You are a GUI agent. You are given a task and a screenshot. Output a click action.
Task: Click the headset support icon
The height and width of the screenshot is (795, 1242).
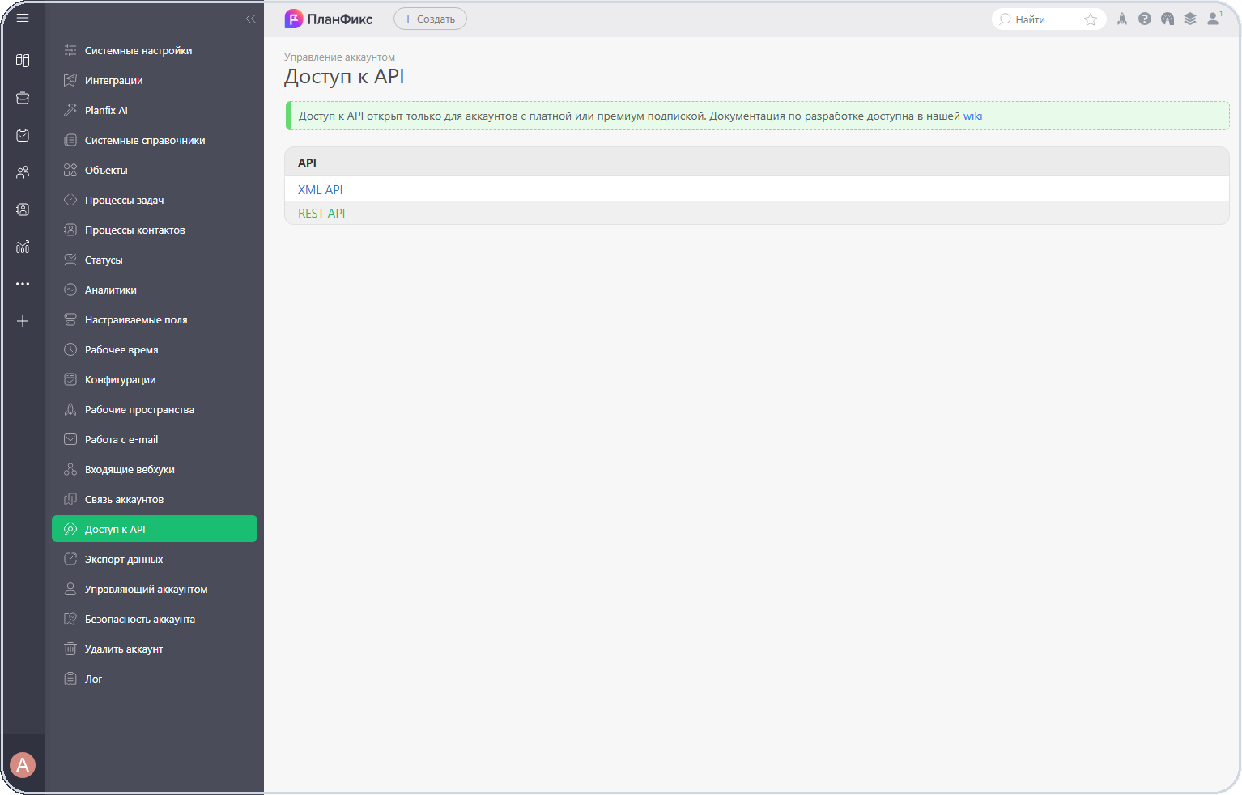point(1168,19)
